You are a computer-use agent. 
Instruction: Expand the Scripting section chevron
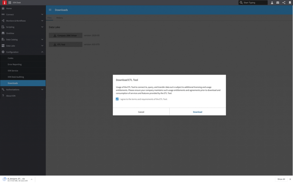(x=42, y=27)
